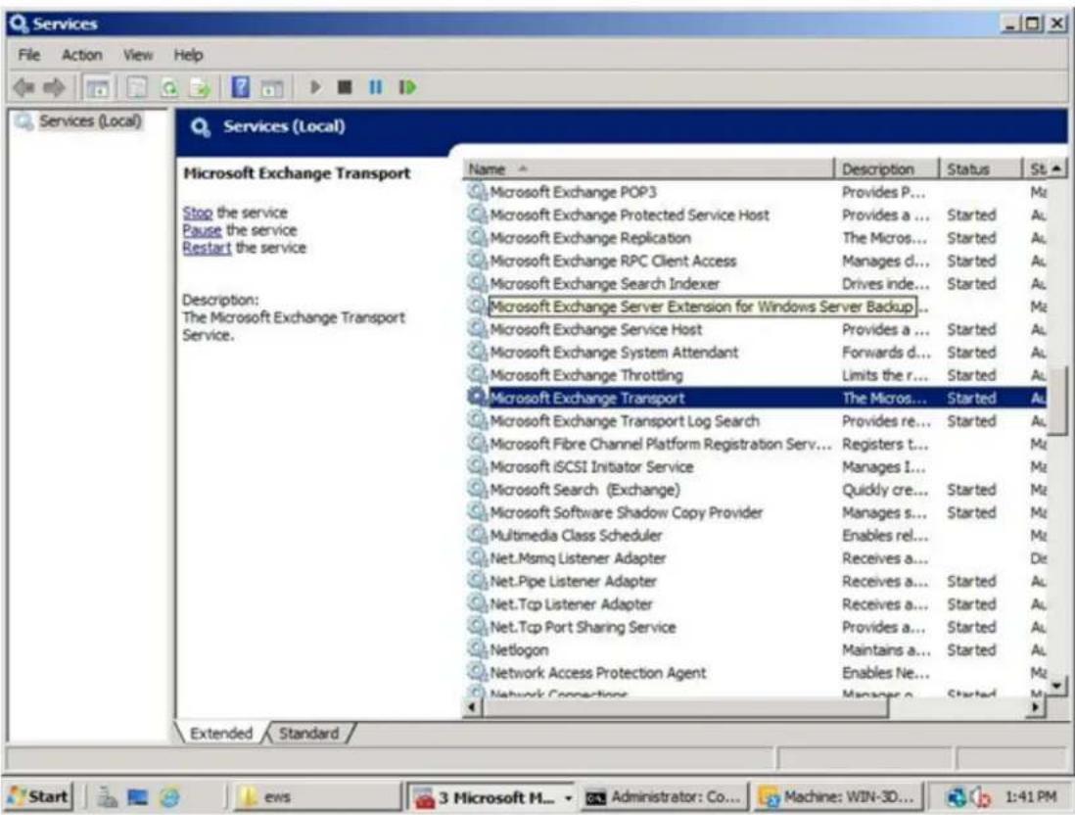Select Microsoft Exchange Search Indexer row
The height and width of the screenshot is (815, 1075).
[x=756, y=283]
